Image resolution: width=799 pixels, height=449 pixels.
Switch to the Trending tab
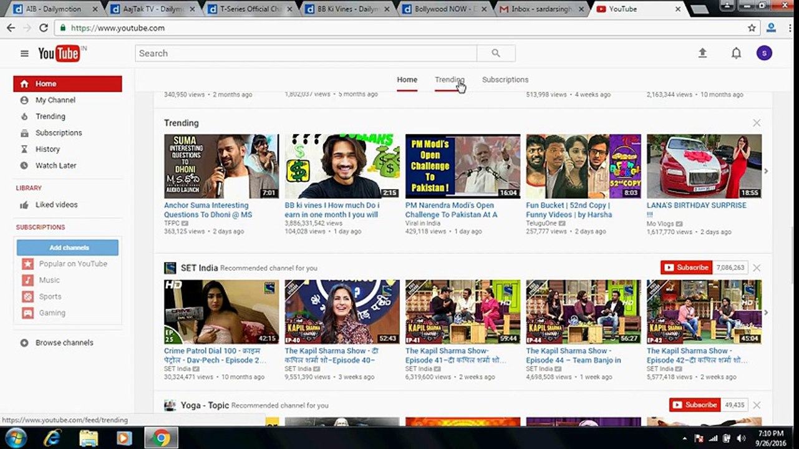(449, 80)
